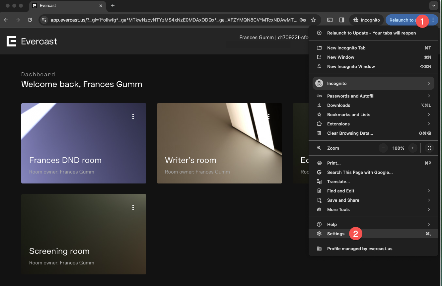Enter fullscreen via the zoom row icon
442x286 pixels.
(429, 148)
